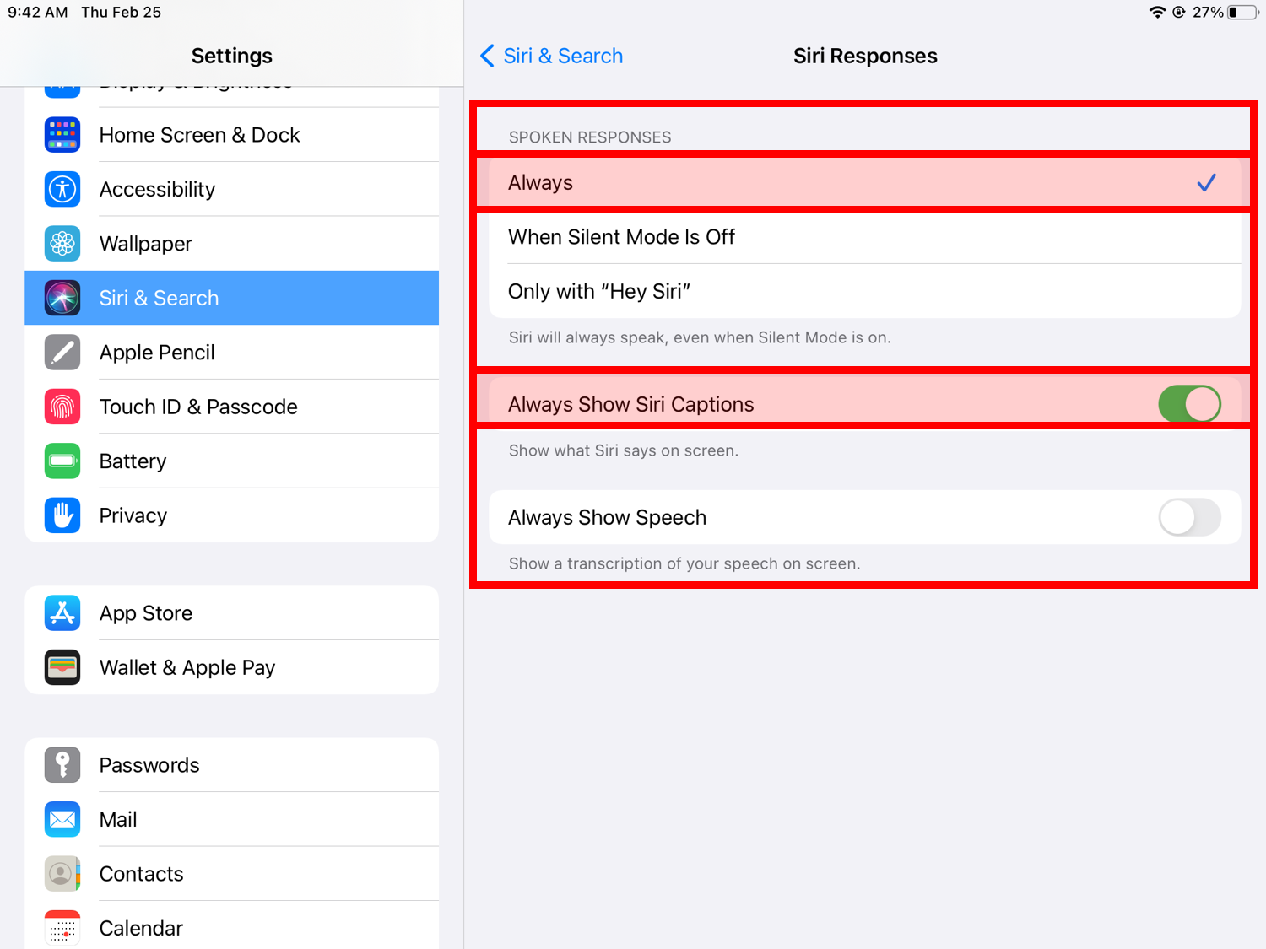Open Home Screen & Dock settings
Screen dimensions: 1266x949
(232, 135)
